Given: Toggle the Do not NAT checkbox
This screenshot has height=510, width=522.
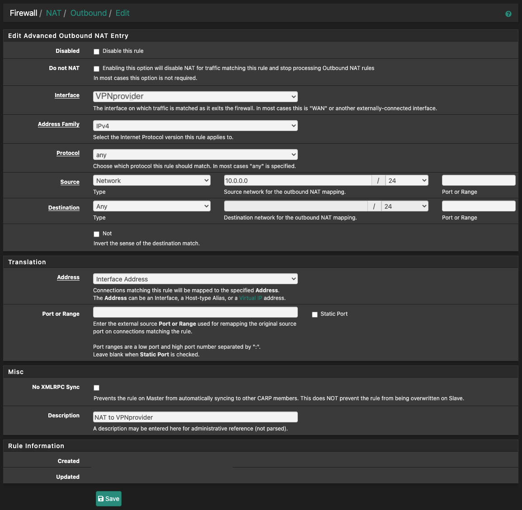Looking at the screenshot, I should pos(96,69).
